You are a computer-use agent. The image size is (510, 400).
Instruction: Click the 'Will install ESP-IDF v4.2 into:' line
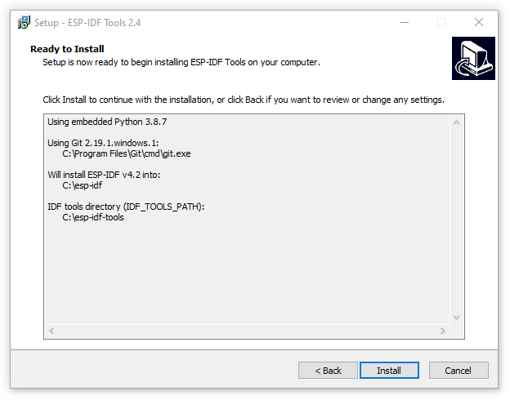[104, 175]
